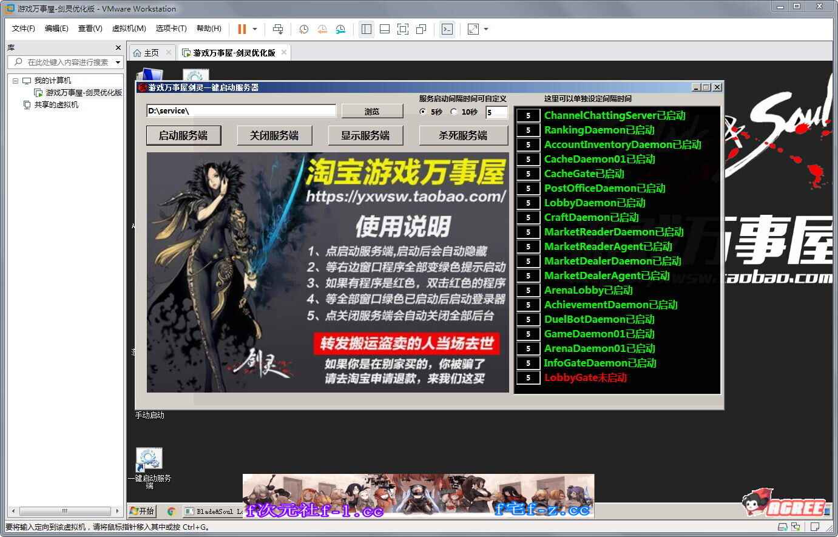This screenshot has width=838, height=537.
Task: Click the 浏览 button next to D:\service path
Action: pyautogui.click(x=372, y=111)
